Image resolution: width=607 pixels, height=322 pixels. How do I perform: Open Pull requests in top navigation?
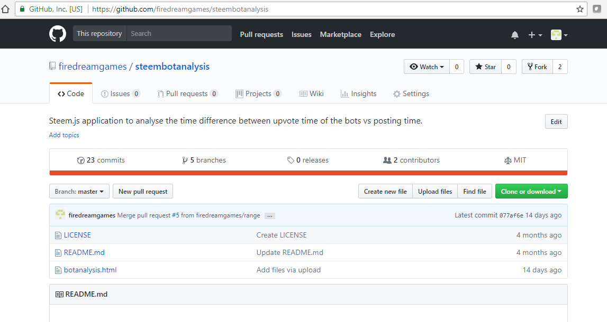(x=261, y=34)
